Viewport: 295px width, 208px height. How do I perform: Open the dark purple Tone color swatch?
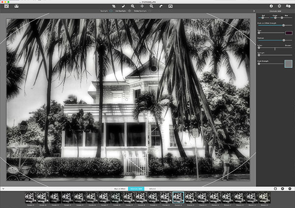pos(289,33)
